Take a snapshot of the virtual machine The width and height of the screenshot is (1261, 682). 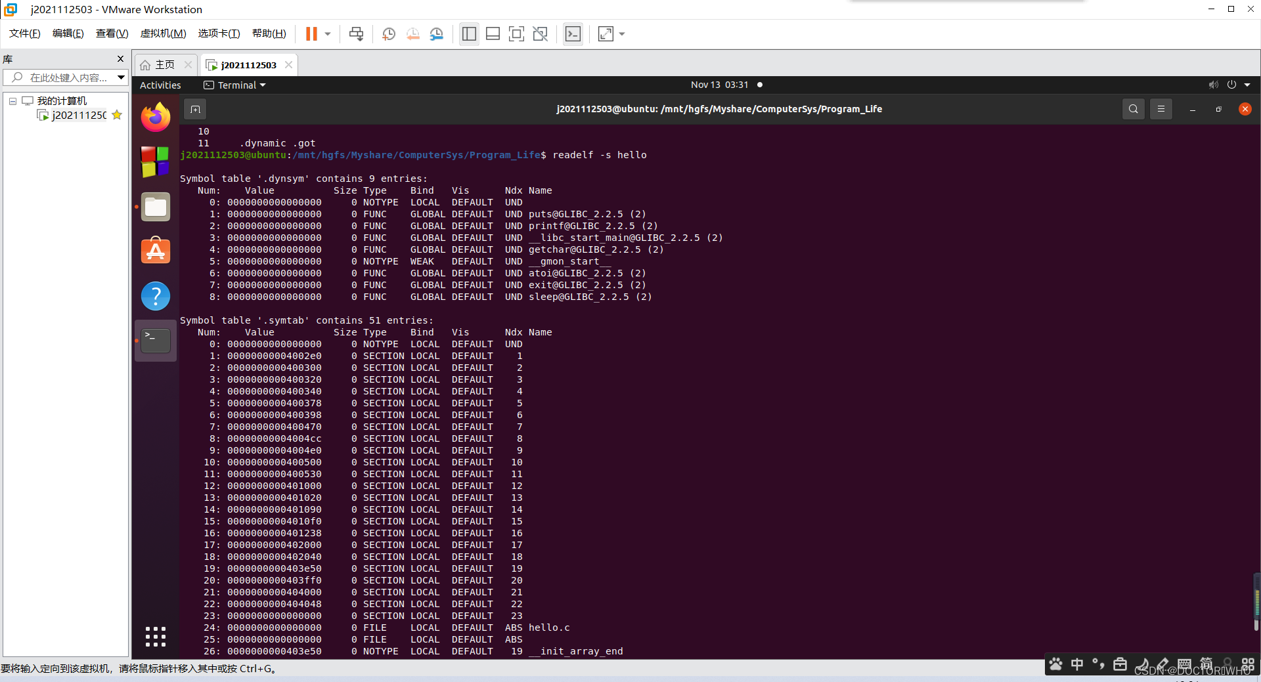point(389,34)
